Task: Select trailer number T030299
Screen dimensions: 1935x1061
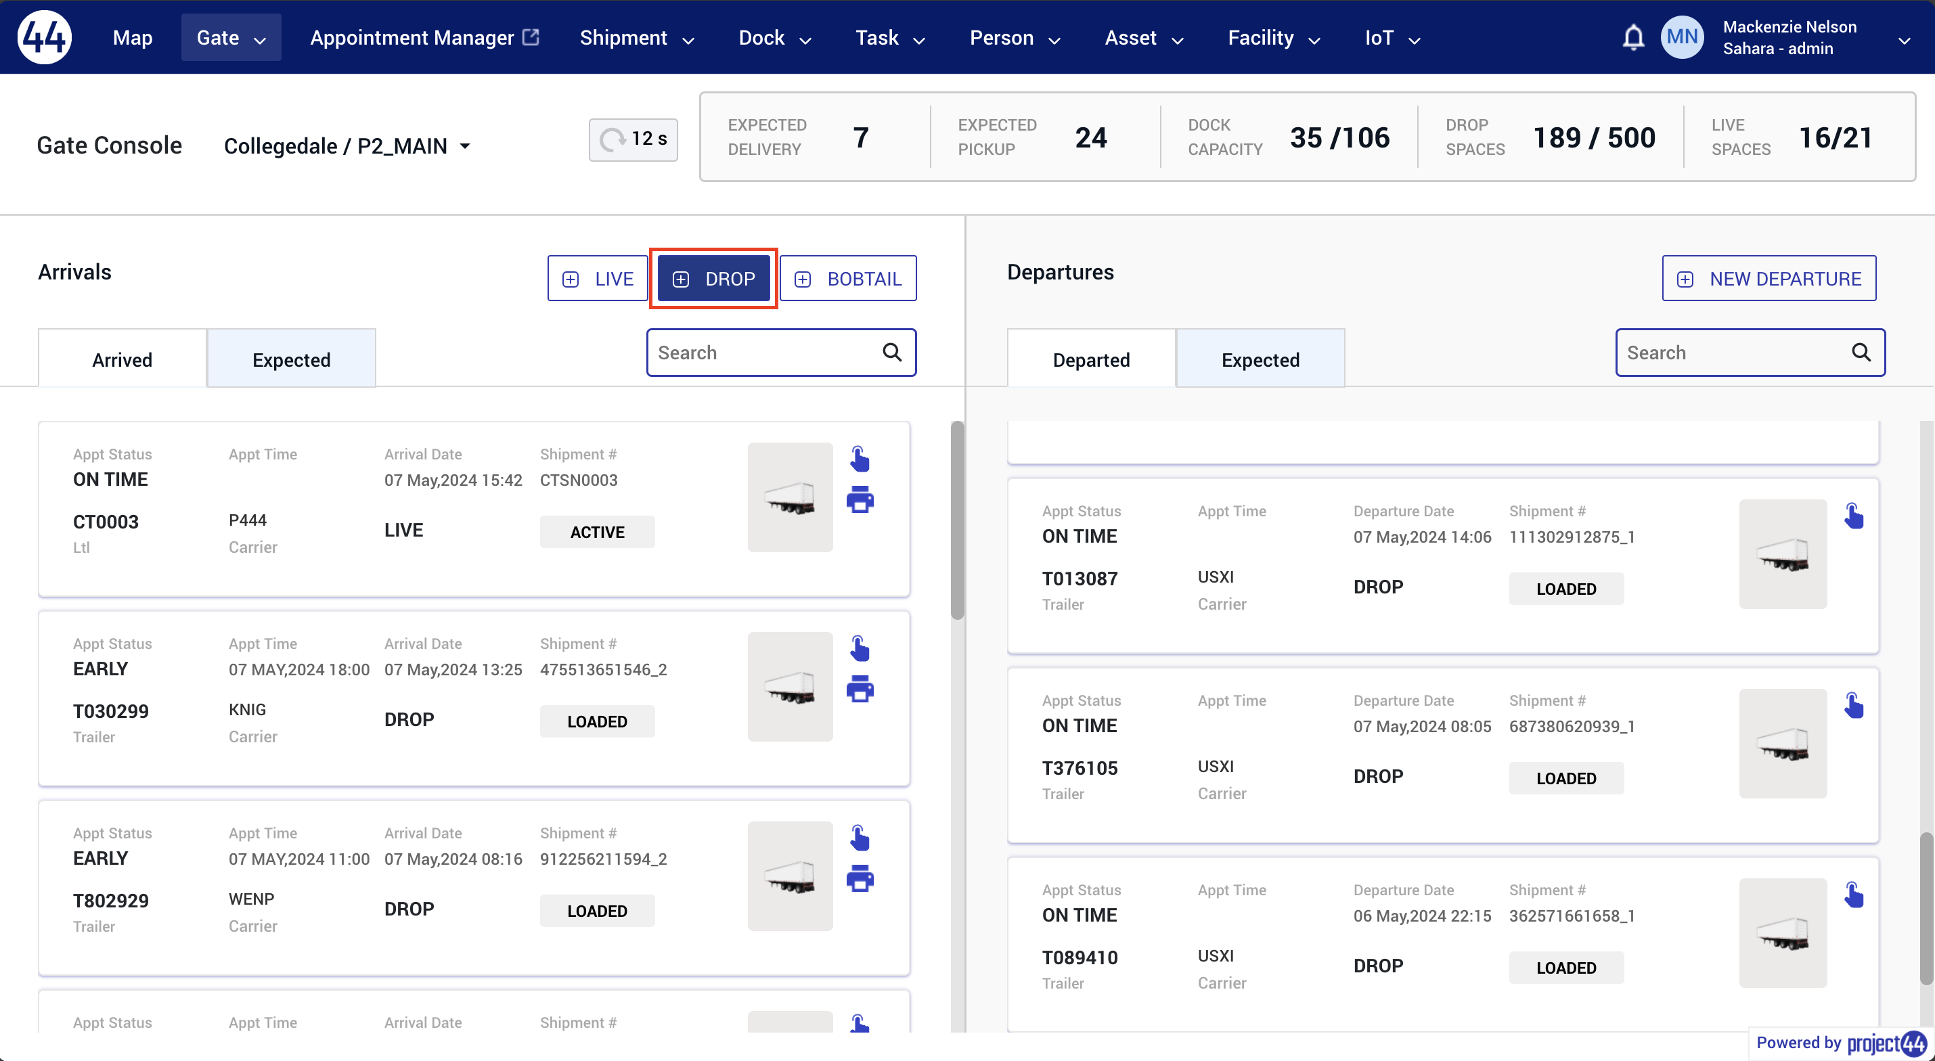Action: [x=110, y=711]
